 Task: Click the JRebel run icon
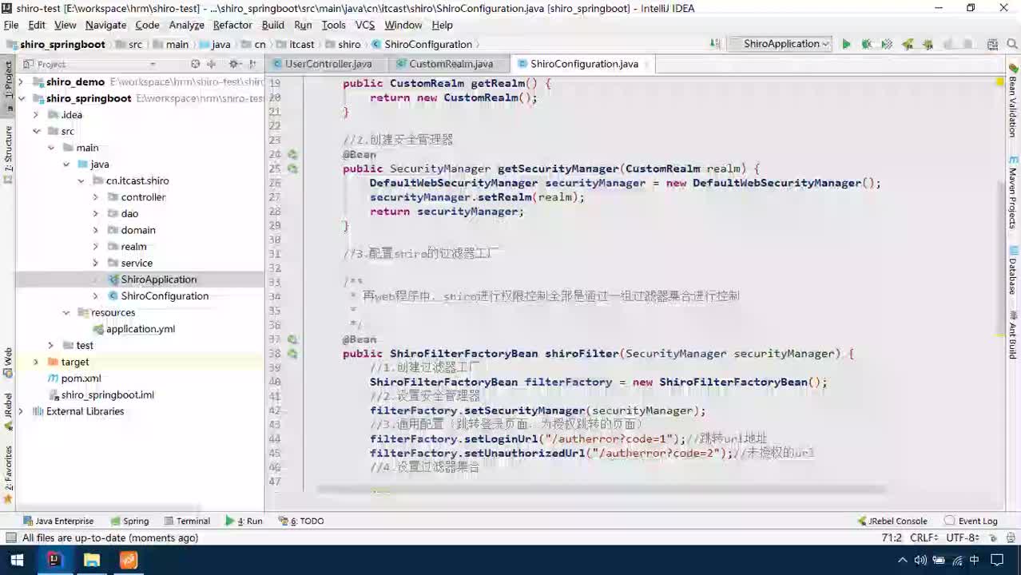pos(908,45)
